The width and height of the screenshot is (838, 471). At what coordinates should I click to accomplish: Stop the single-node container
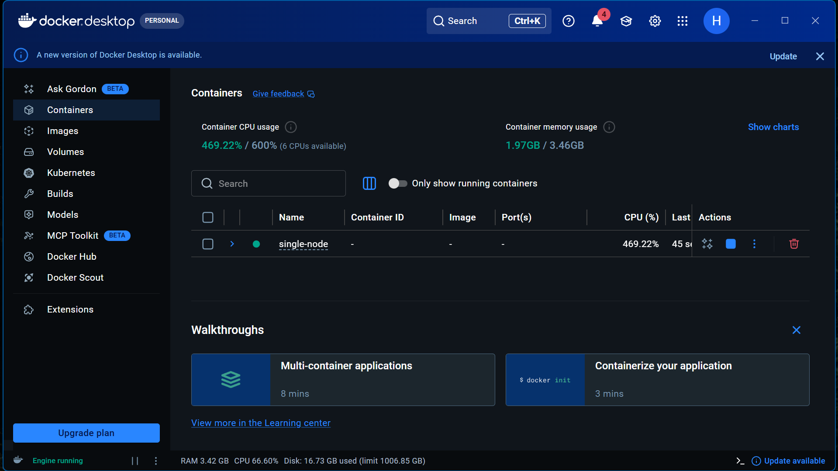[731, 244]
